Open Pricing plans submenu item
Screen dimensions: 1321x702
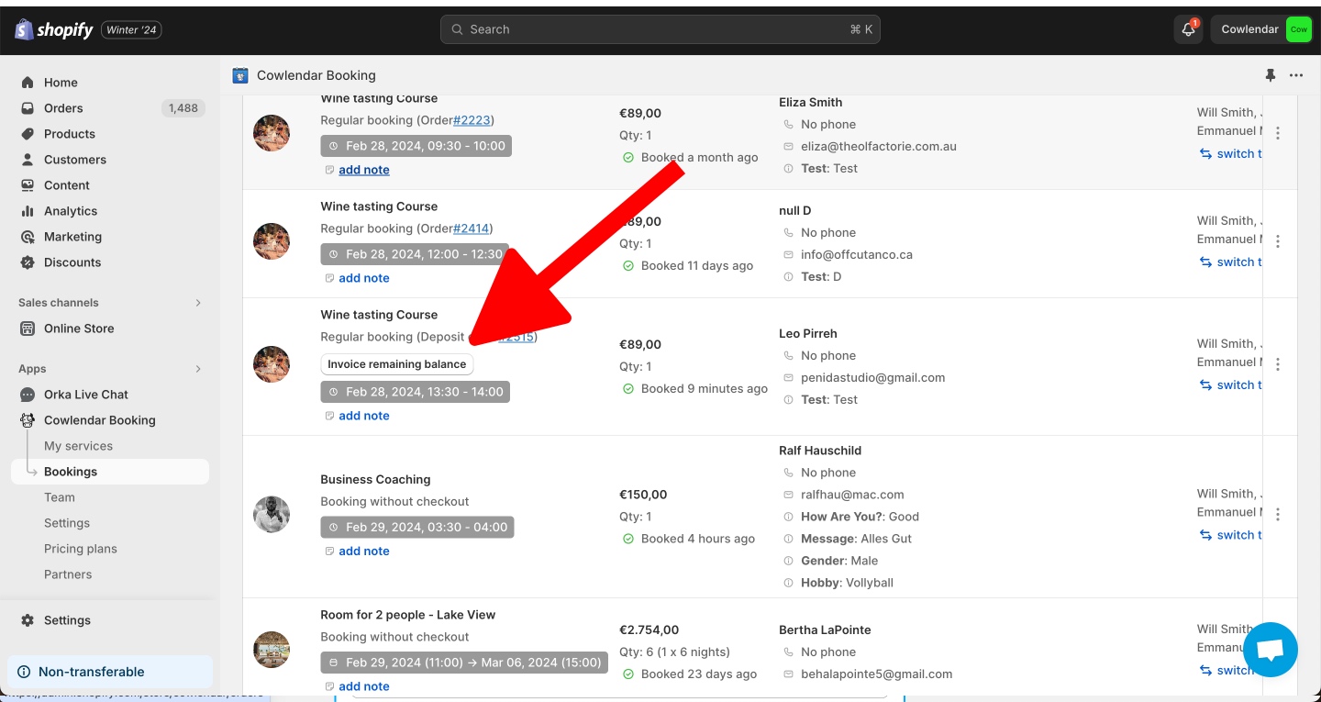pos(81,549)
